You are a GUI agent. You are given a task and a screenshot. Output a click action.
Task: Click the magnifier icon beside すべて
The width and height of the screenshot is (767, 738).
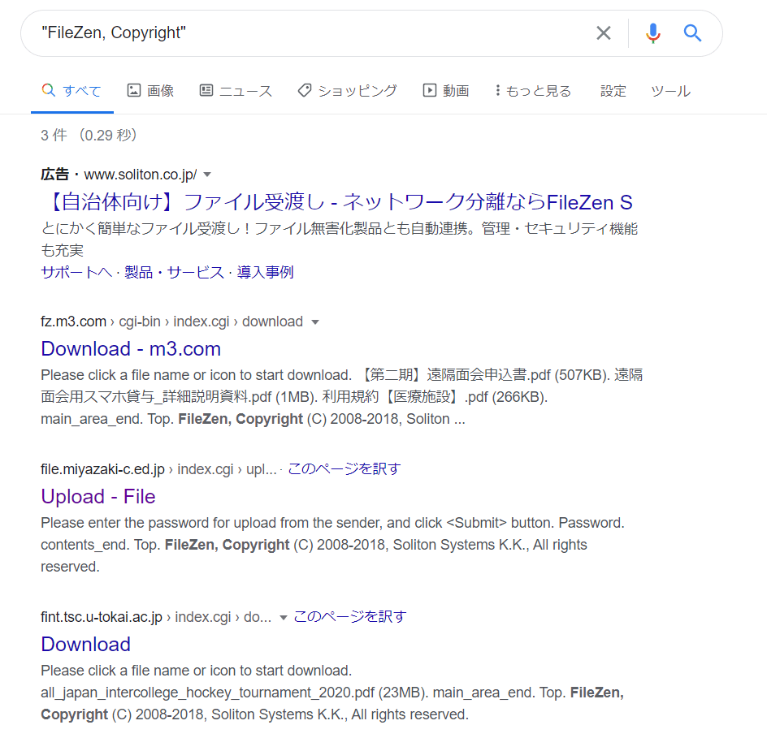coord(49,90)
